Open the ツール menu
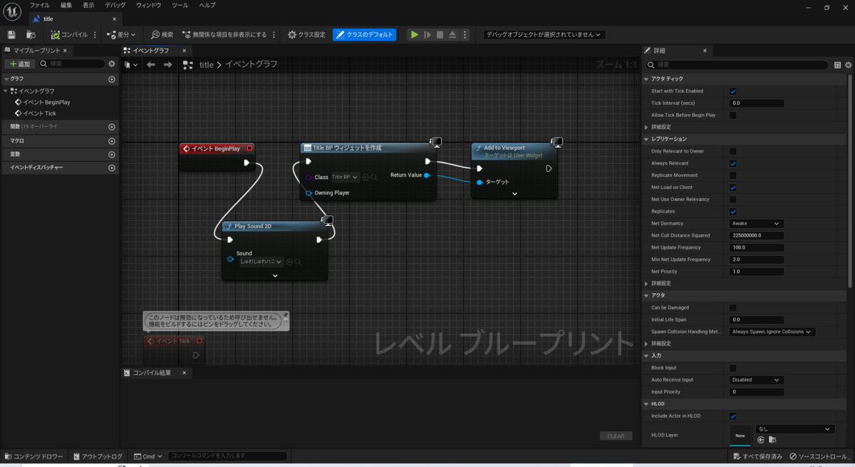855x467 pixels. pos(180,5)
